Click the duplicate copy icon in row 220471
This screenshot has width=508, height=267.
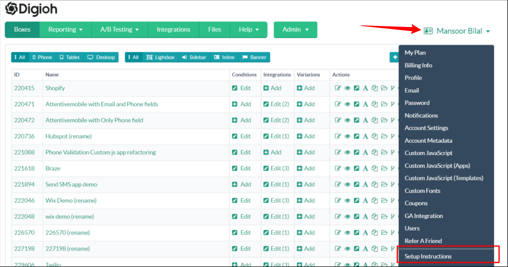point(375,104)
